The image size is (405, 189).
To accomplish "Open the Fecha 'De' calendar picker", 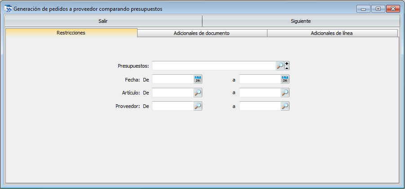I will click(198, 79).
